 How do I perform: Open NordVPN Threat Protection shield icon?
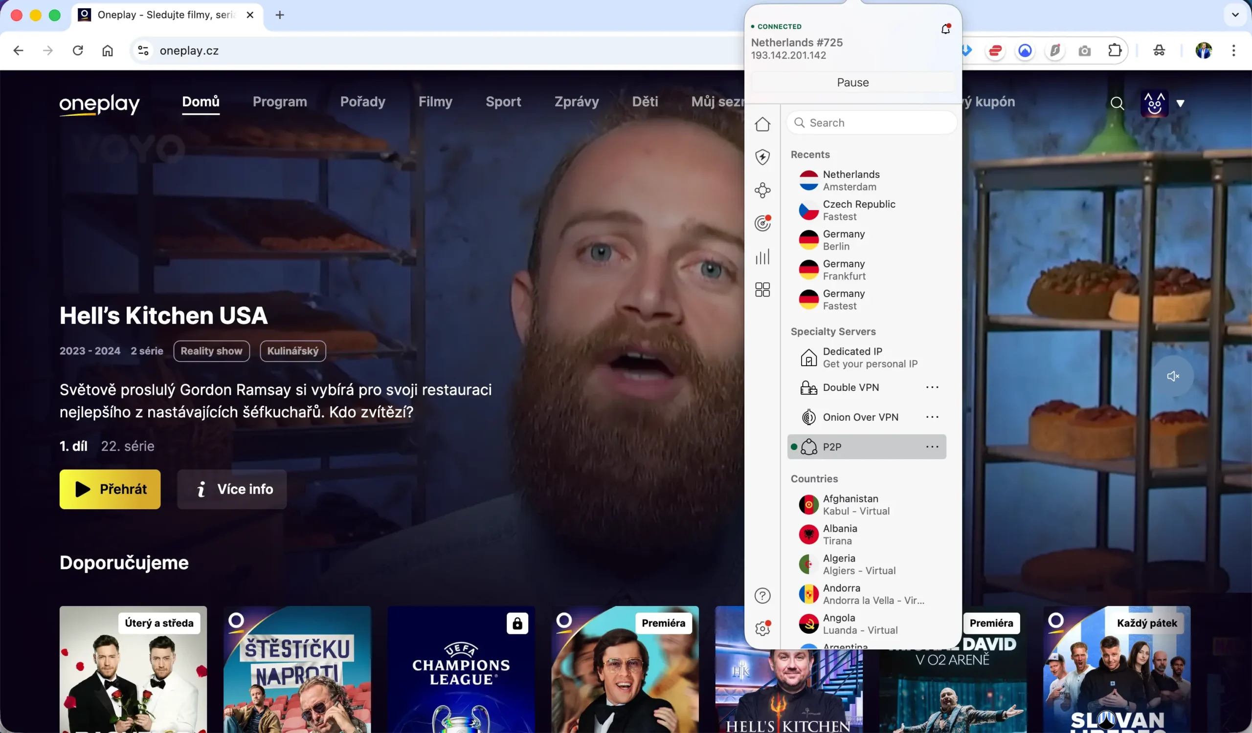click(762, 157)
